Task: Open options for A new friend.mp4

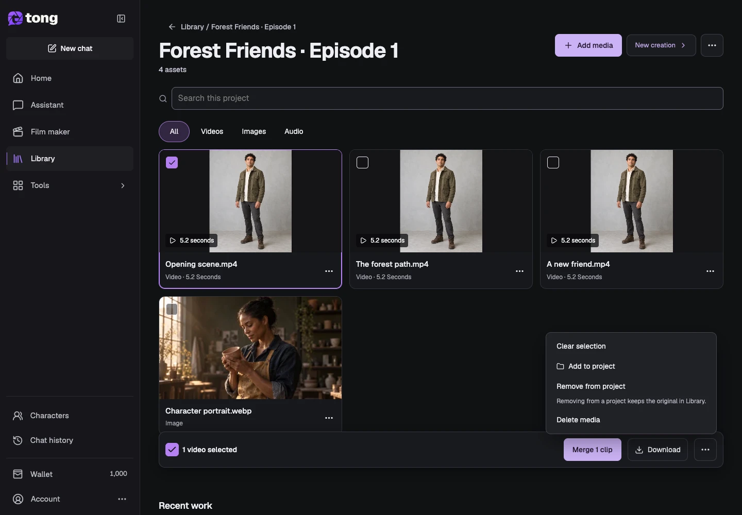Action: point(711,271)
